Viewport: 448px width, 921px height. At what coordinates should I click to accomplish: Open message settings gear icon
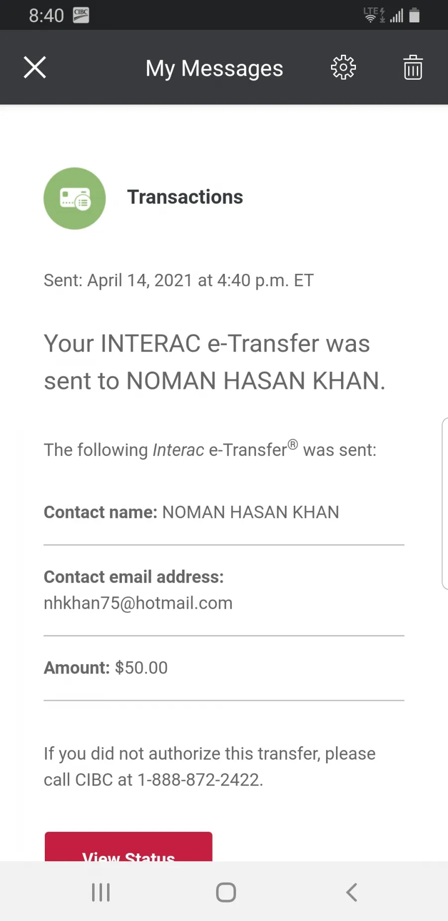pyautogui.click(x=343, y=67)
